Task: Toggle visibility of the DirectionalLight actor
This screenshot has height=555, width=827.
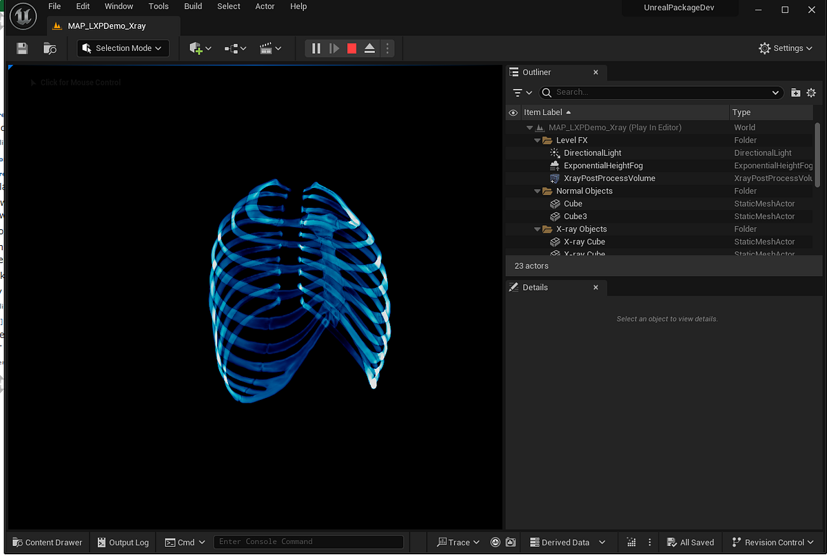Action: (x=513, y=152)
